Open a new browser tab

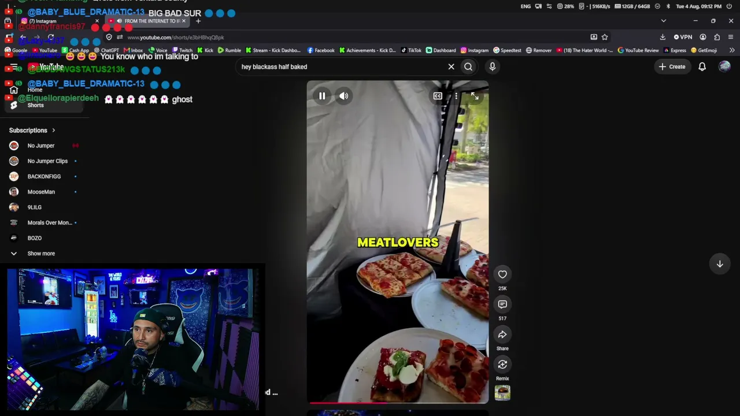[x=198, y=21]
